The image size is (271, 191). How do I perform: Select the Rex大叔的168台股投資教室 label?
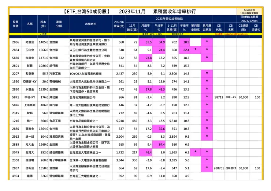pyautogui.click(x=249, y=12)
